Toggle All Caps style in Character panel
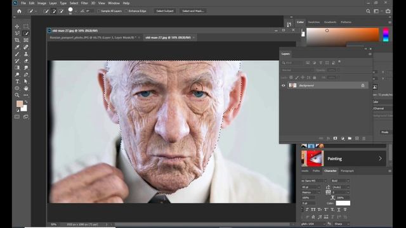Screen dimensions: 406x228 (313, 210)
